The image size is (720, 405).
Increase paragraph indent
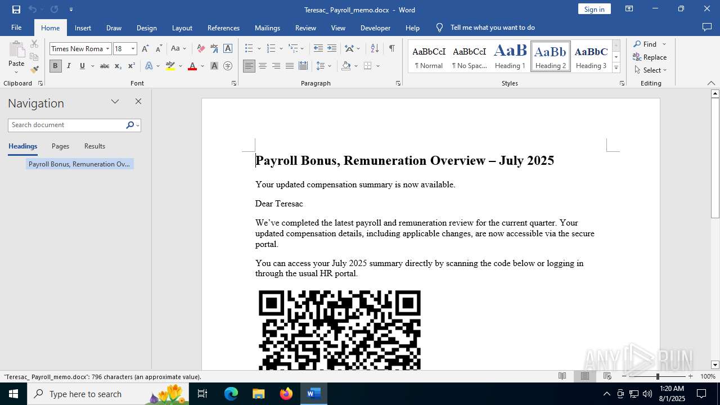[x=332, y=48]
